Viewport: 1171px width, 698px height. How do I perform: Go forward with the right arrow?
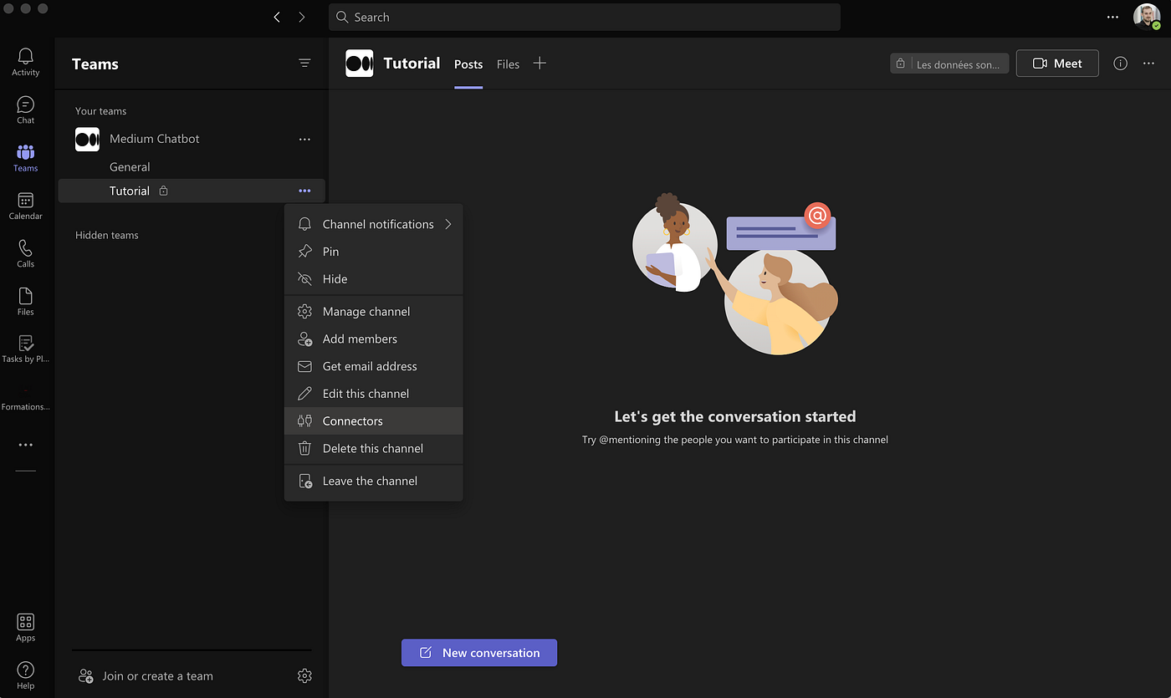302,17
